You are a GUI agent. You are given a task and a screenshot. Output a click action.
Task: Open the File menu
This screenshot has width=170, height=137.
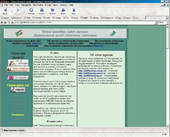click(x=6, y=5)
